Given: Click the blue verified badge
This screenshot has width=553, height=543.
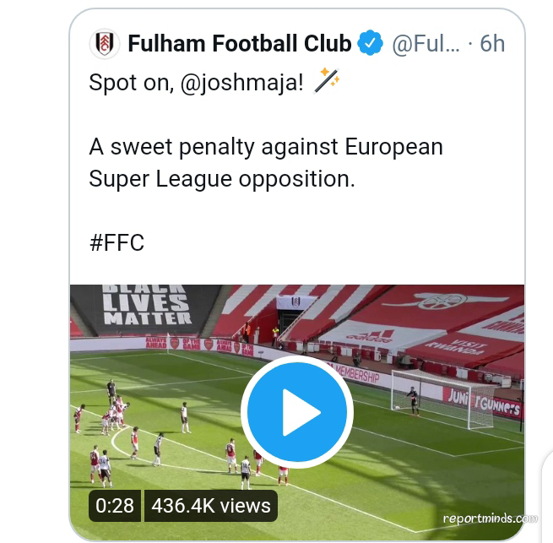Looking at the screenshot, I should pyautogui.click(x=370, y=43).
